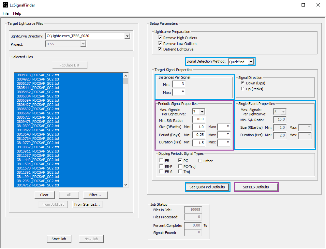Click Set BLS Defaults button
The height and width of the screenshot is (249, 326).
(x=256, y=187)
